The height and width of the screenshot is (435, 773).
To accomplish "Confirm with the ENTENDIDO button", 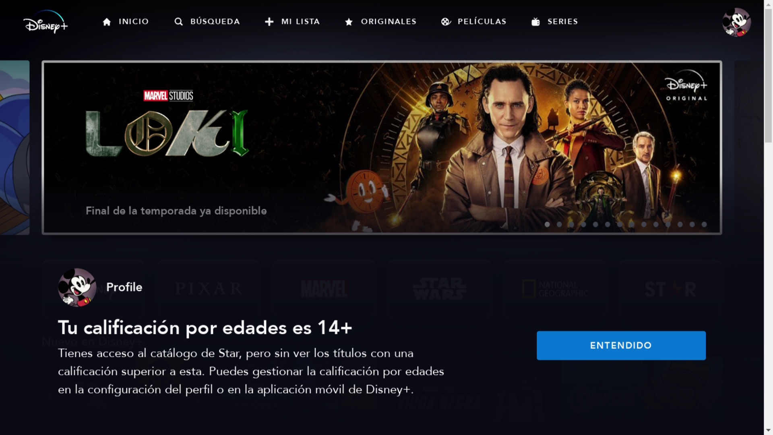I will tap(621, 346).
